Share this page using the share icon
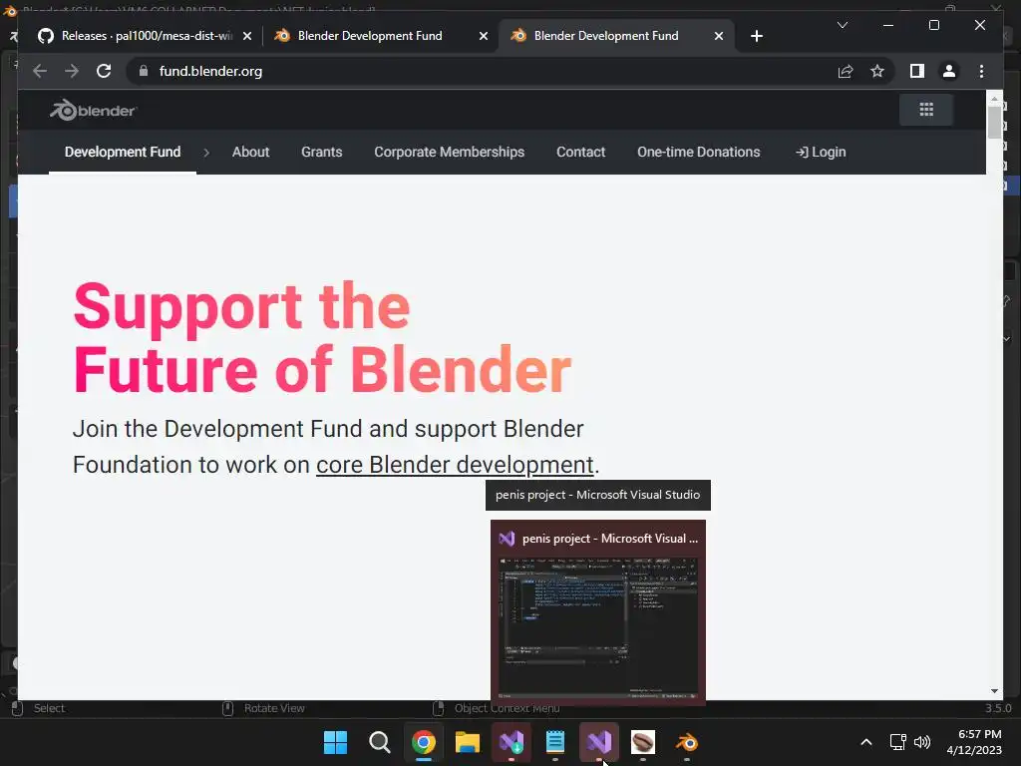The height and width of the screenshot is (766, 1021). (846, 71)
